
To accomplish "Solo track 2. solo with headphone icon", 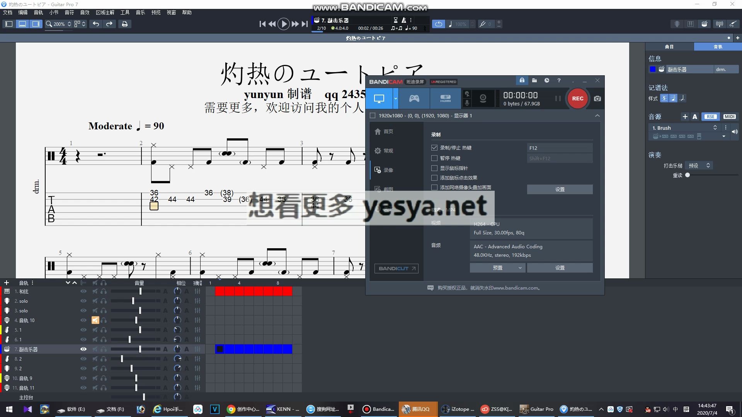I will pos(104,301).
